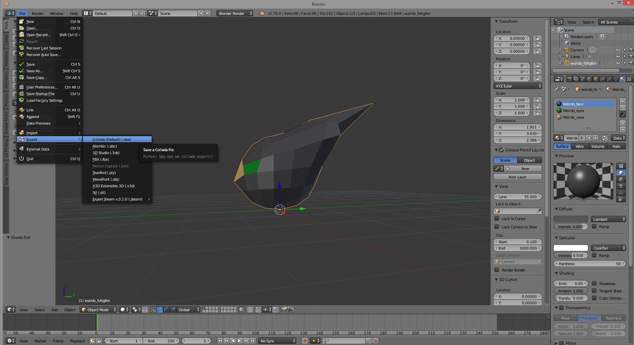The height and width of the screenshot is (345, 634).
Task: Click the New Layer button
Action: point(518,177)
